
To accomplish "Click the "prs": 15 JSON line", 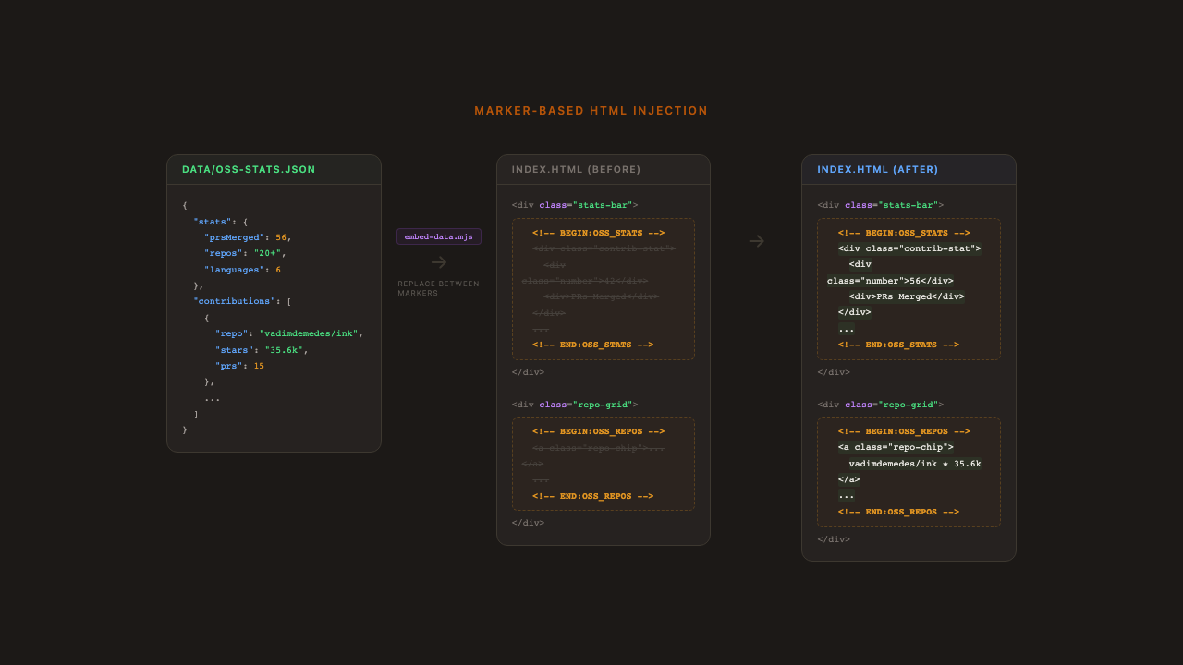I will click(x=239, y=366).
